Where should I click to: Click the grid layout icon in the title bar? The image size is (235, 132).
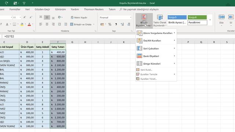click(x=15, y=3)
